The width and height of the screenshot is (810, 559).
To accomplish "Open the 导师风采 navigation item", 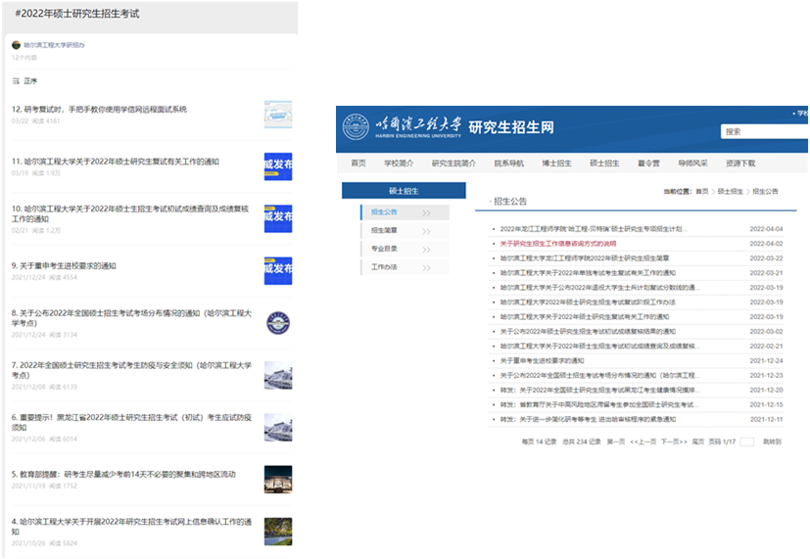I will pos(692,163).
